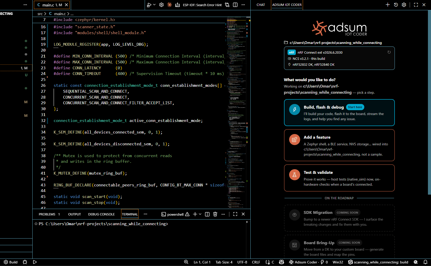Click the editor minimap code overview
The height and width of the screenshot is (266, 431).
(237, 112)
